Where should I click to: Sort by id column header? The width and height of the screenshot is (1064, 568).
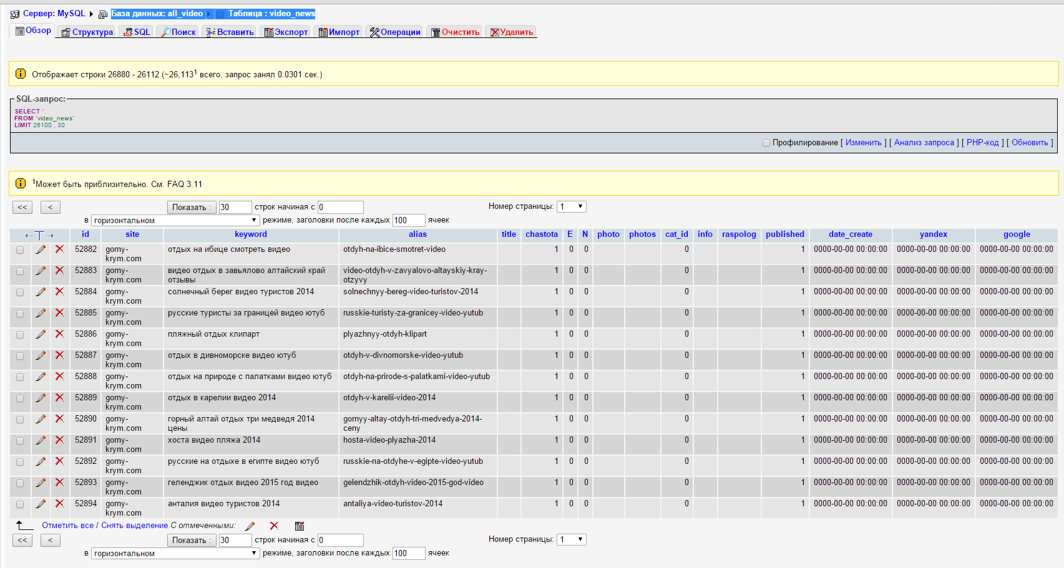point(85,234)
